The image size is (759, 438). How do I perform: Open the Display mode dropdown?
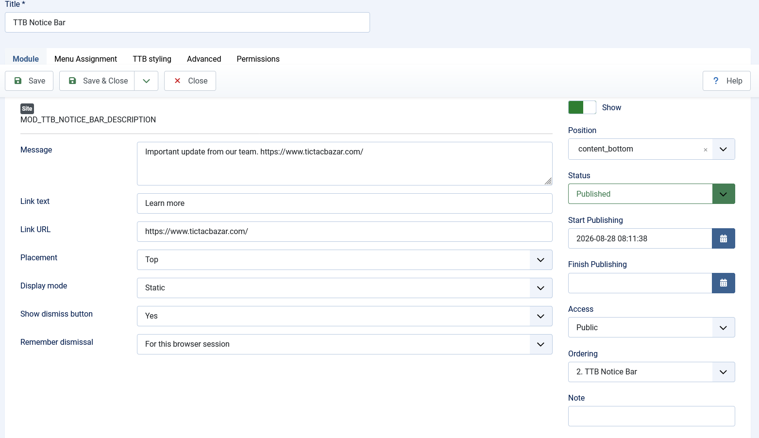click(x=344, y=288)
